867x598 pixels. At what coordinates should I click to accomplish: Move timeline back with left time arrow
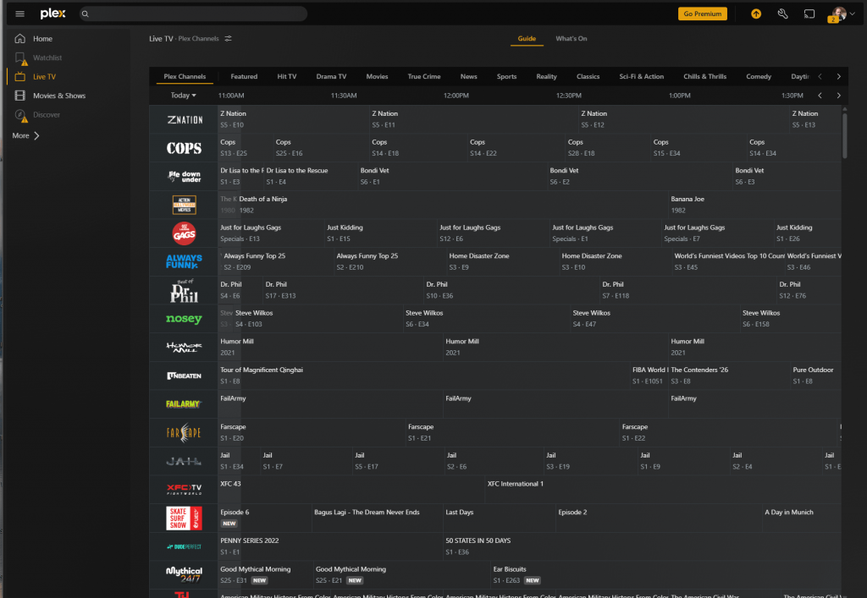coord(820,96)
